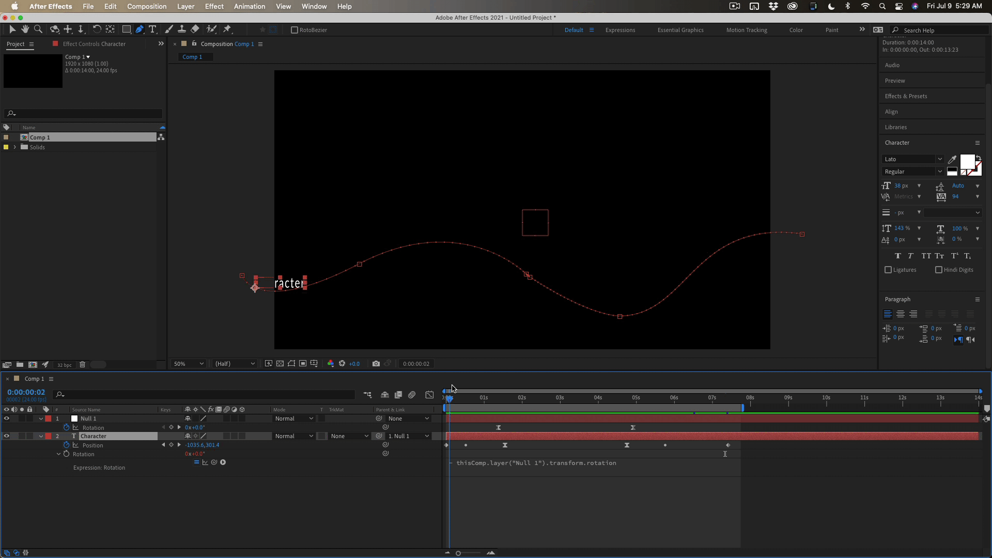Select the Hand tool
Image resolution: width=992 pixels, height=558 pixels.
click(25, 29)
